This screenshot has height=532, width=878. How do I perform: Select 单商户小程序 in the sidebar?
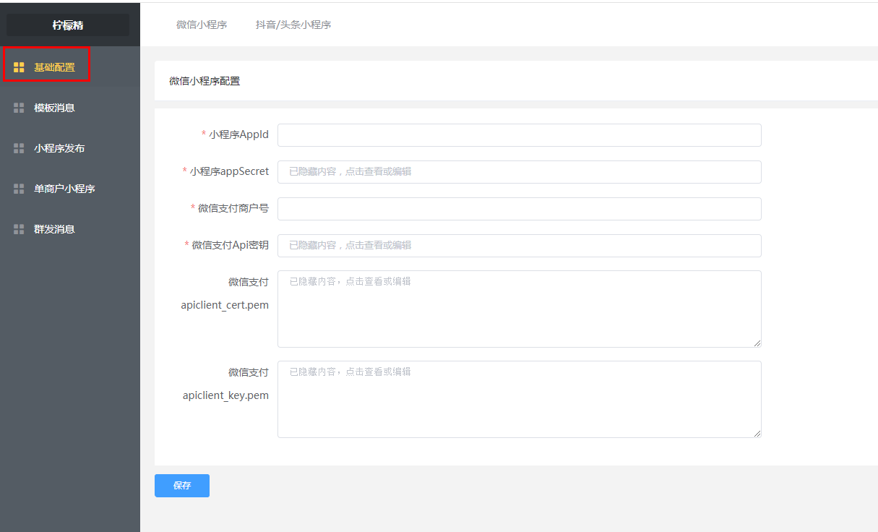70,189
